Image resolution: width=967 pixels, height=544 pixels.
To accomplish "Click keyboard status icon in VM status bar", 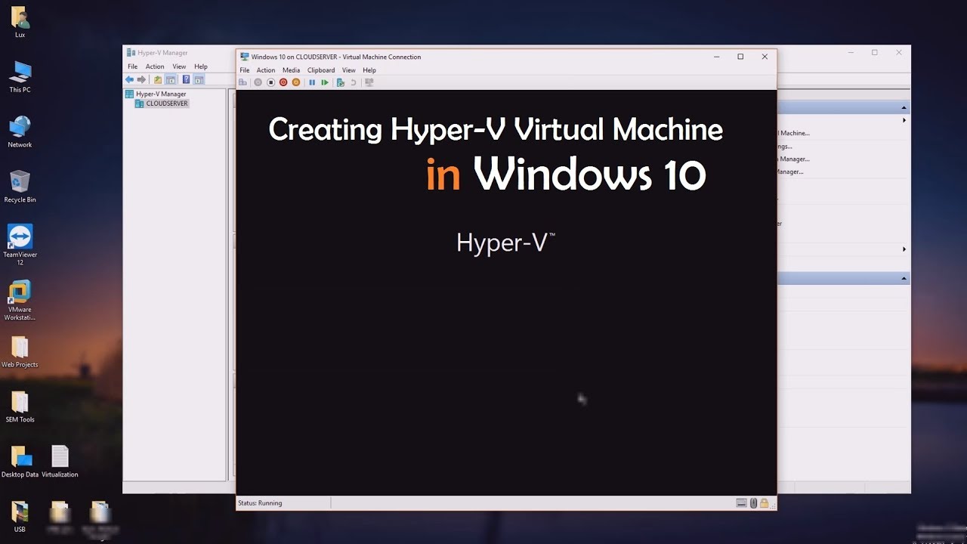I will click(742, 503).
